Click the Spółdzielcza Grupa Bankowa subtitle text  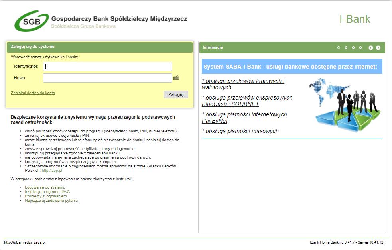click(x=83, y=26)
